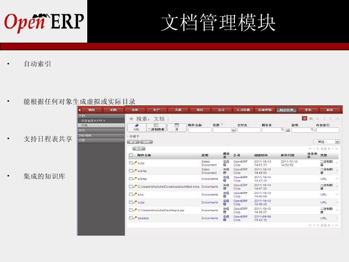
Task: Delete the aaaaaa row with its X icon
Action: point(337,218)
